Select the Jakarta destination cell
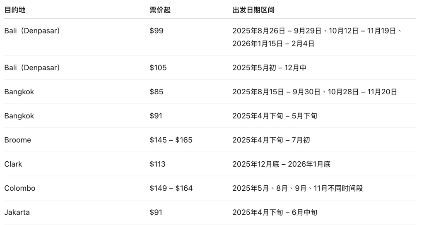The image size is (424, 225). click(17, 212)
